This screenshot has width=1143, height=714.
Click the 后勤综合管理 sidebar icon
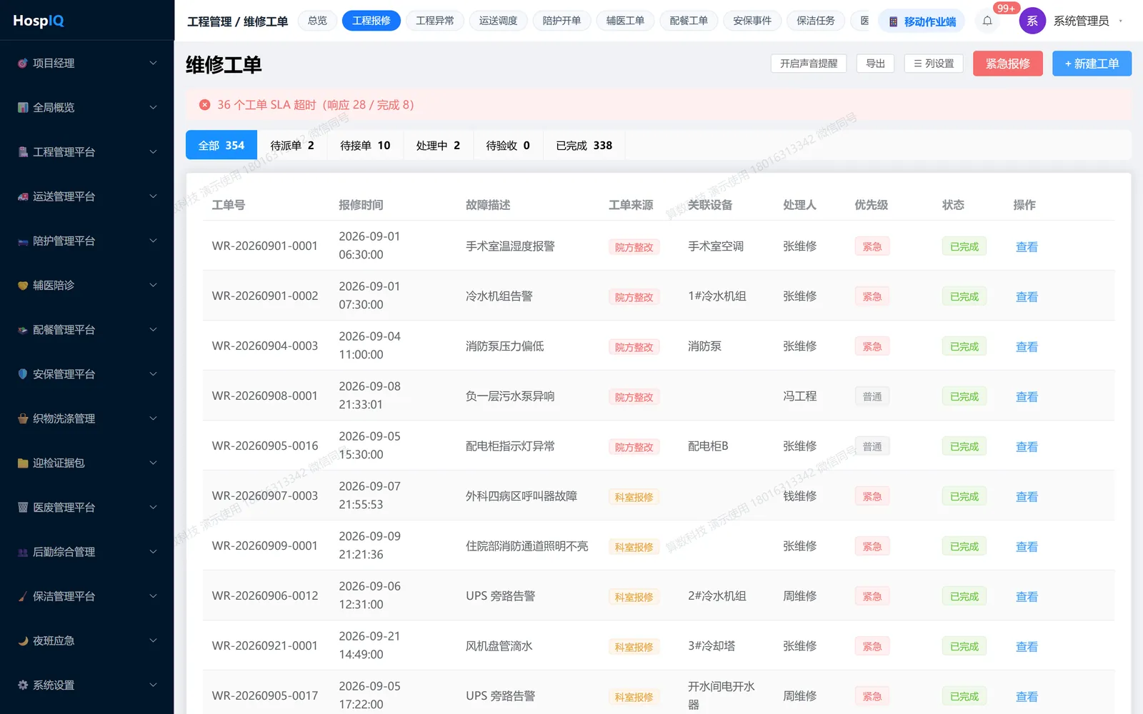coord(23,552)
